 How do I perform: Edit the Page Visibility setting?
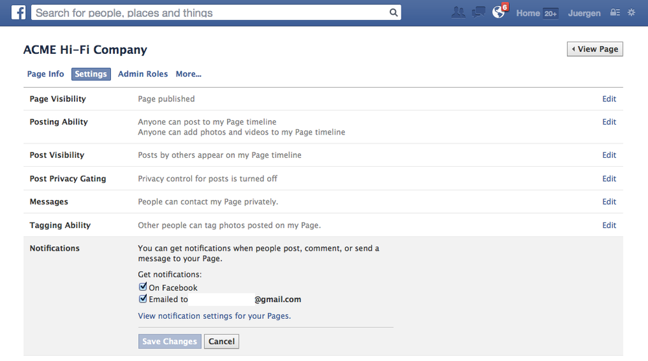click(609, 99)
